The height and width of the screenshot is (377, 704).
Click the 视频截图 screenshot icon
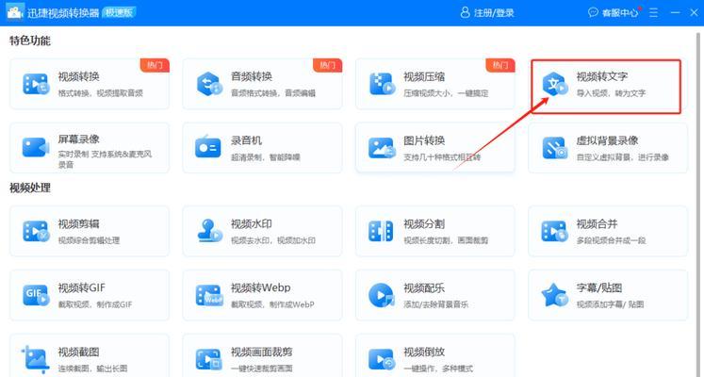point(35,359)
